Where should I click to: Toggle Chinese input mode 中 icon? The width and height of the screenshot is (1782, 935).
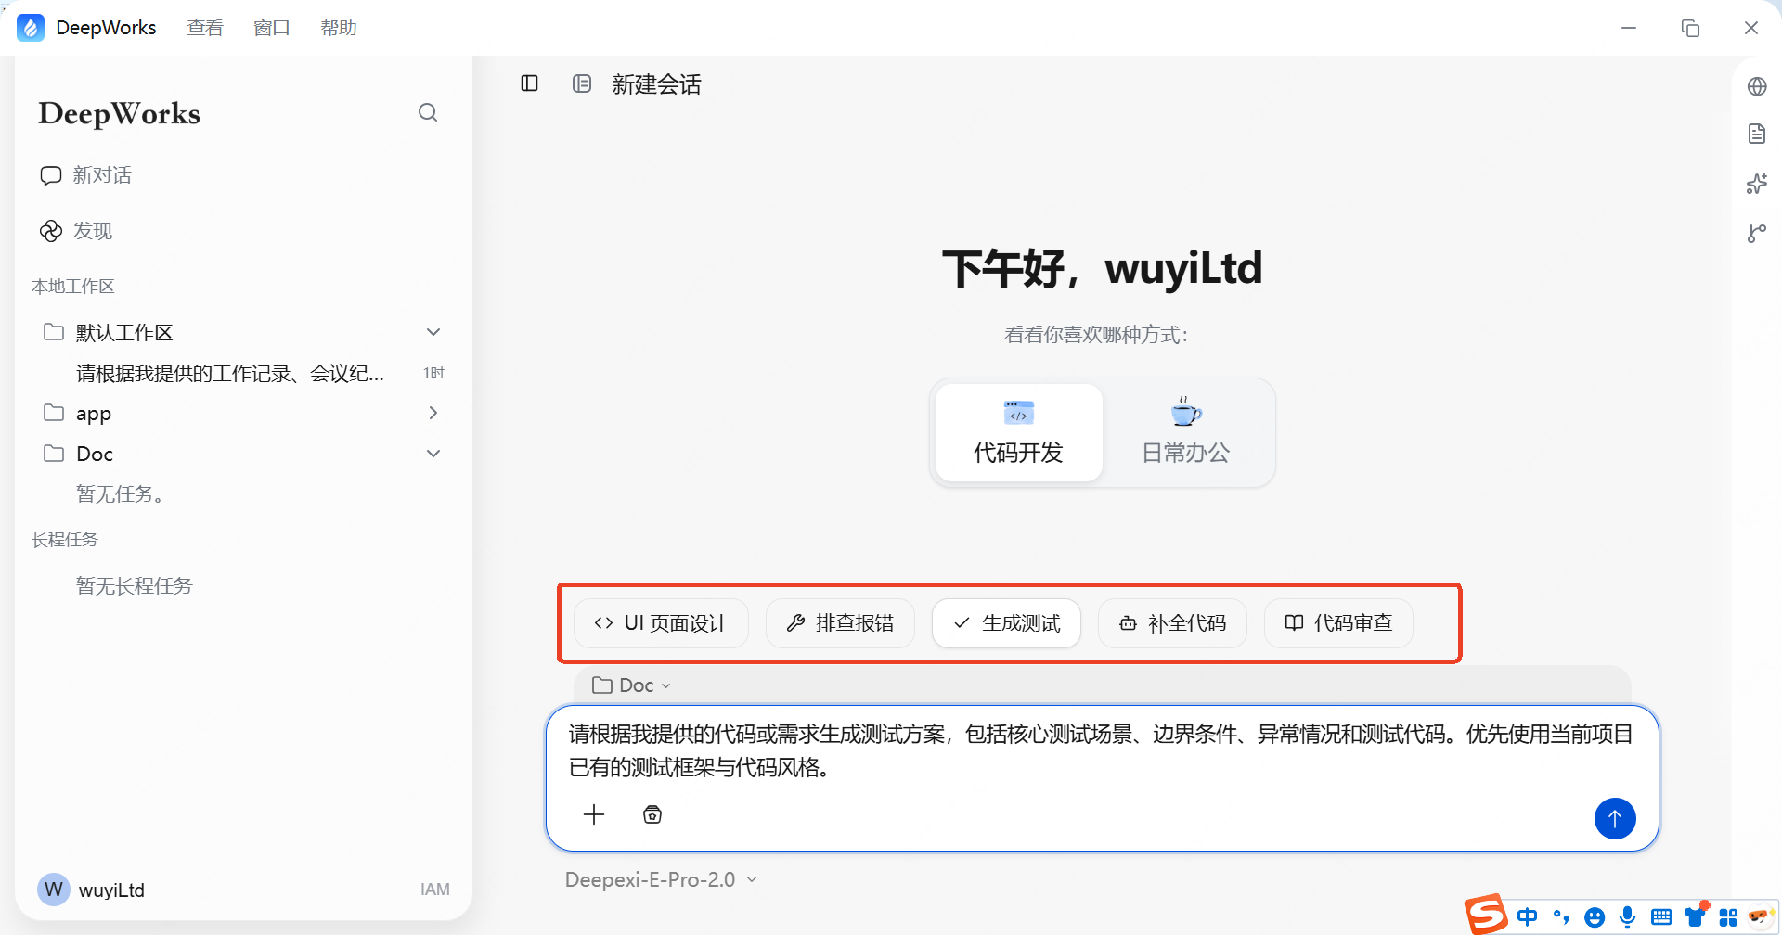pyautogui.click(x=1527, y=917)
